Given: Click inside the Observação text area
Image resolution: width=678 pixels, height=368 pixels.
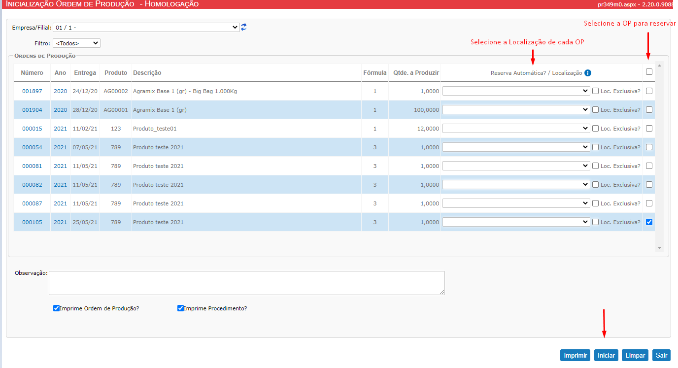Looking at the screenshot, I should tap(247, 283).
